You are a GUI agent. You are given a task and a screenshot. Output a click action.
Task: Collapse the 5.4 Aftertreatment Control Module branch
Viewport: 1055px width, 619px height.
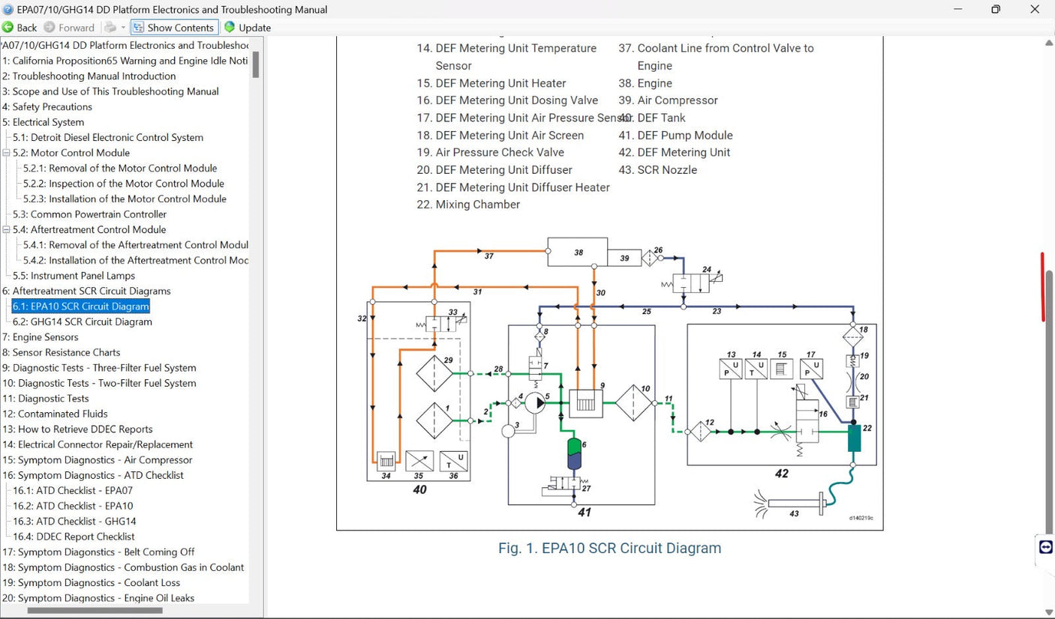point(7,229)
